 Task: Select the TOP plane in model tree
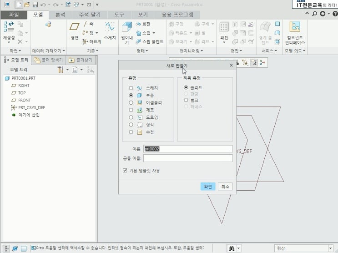22,93
